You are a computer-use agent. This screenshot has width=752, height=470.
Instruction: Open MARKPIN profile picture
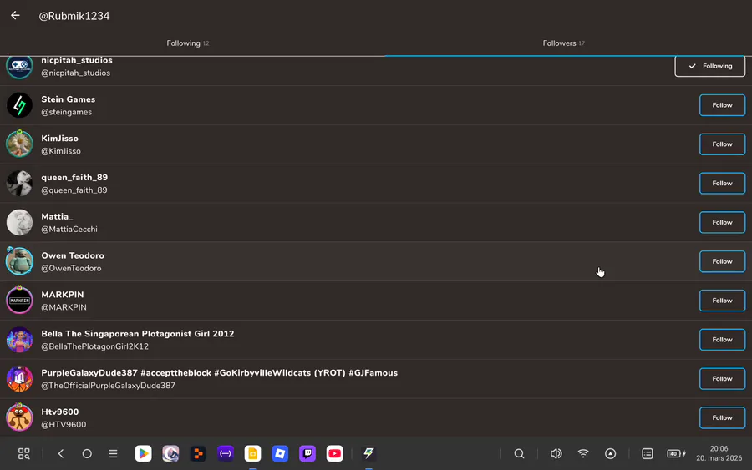pos(19,300)
